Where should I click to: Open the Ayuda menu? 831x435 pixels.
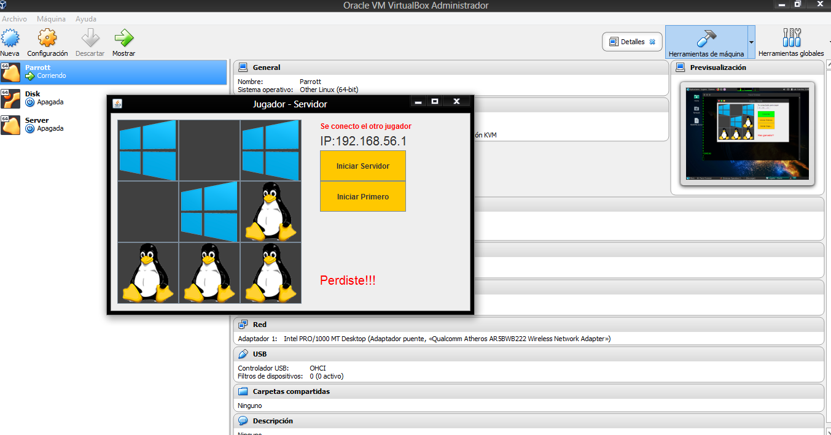(x=86, y=19)
